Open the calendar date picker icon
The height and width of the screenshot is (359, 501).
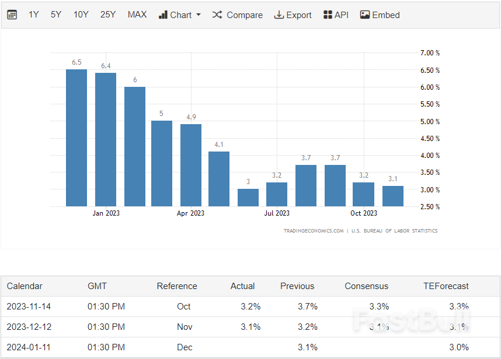12,15
